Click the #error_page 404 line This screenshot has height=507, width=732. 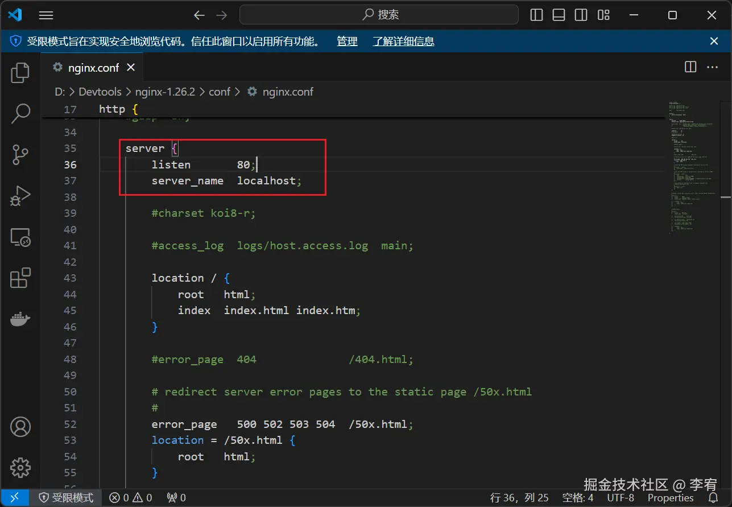[x=282, y=360]
